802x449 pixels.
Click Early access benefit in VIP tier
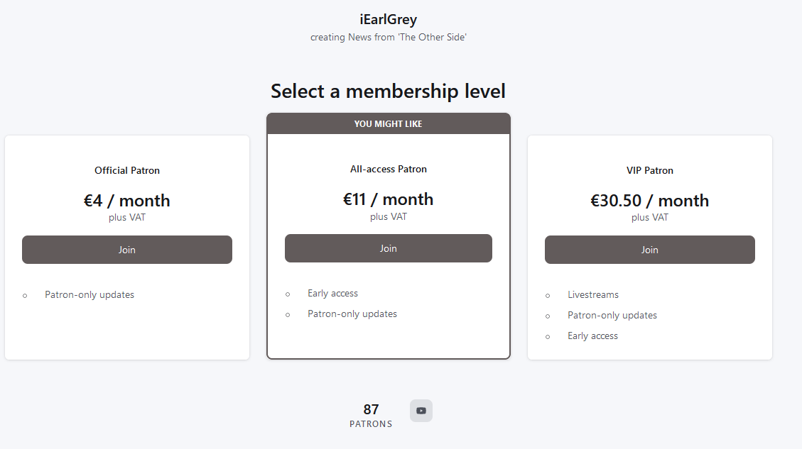pos(592,336)
